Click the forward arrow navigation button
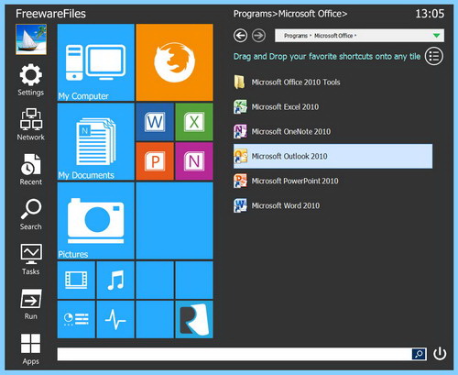458x375 pixels. (258, 36)
